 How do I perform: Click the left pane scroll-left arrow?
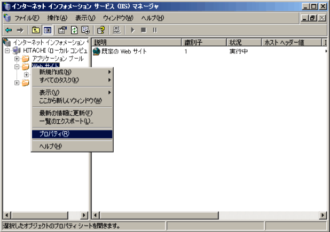7,215
